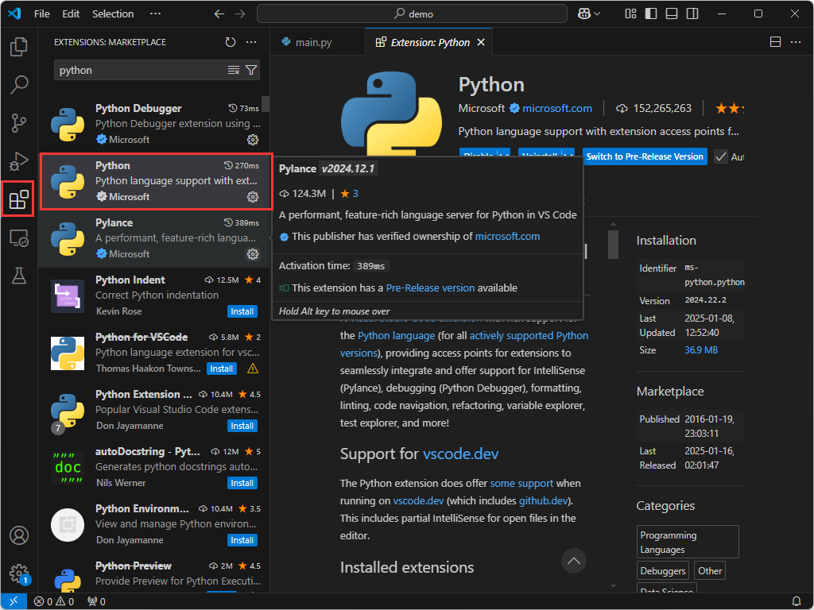Viewport: 814px width, 610px height.
Task: Click Switch to Pre-Release Version
Action: [645, 156]
